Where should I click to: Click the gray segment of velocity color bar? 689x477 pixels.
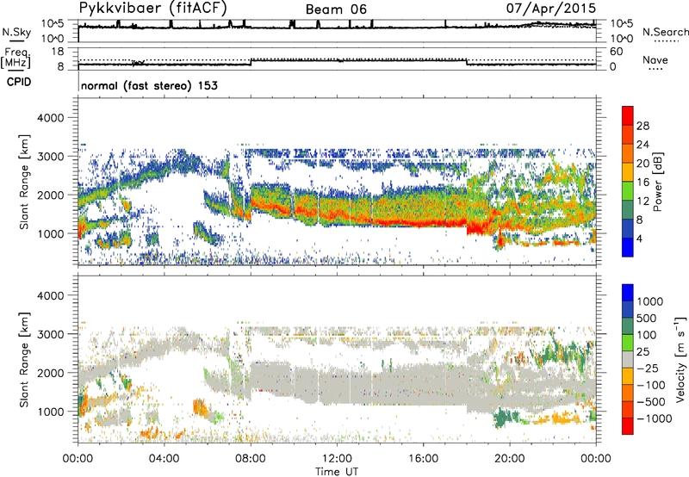[x=628, y=359]
